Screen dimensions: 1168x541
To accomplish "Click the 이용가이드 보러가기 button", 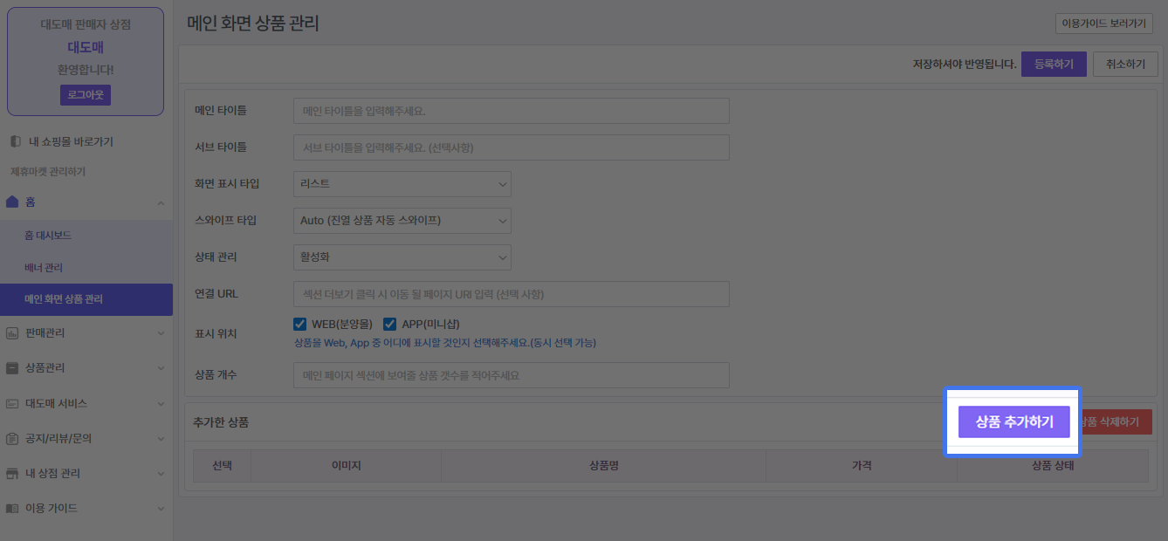I will 1103,24.
